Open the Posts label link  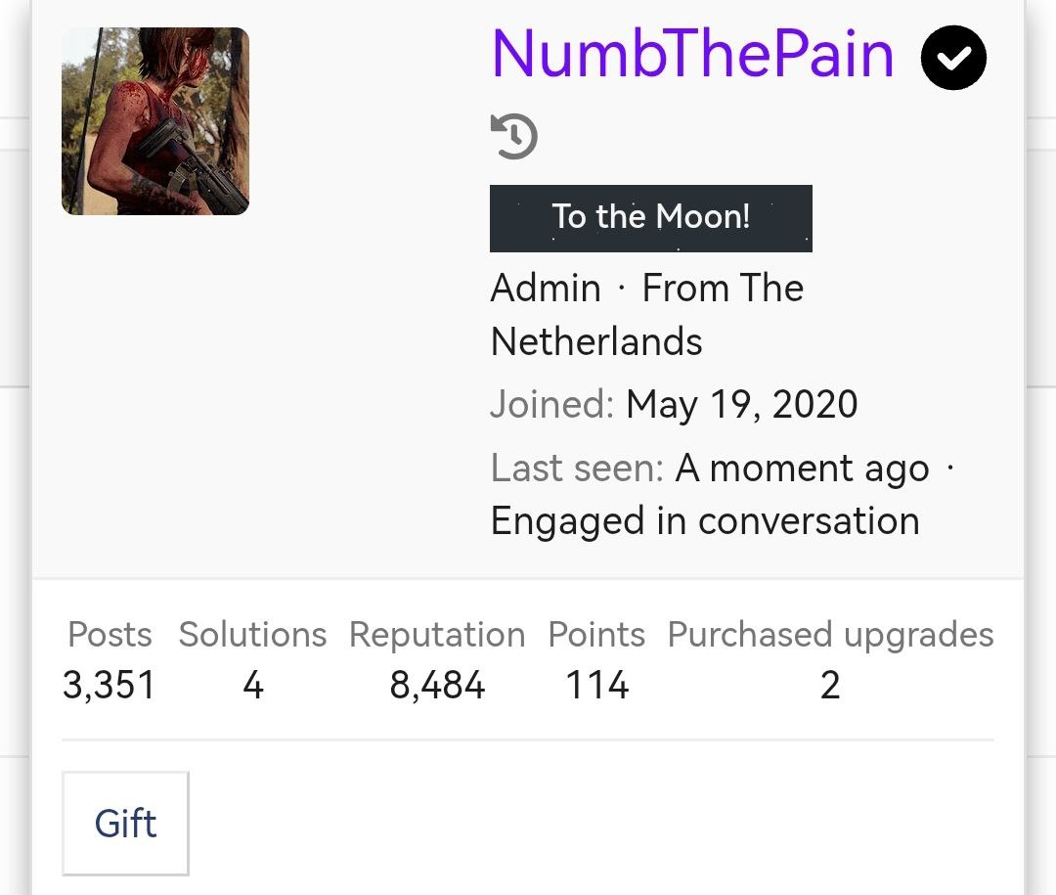click(110, 634)
